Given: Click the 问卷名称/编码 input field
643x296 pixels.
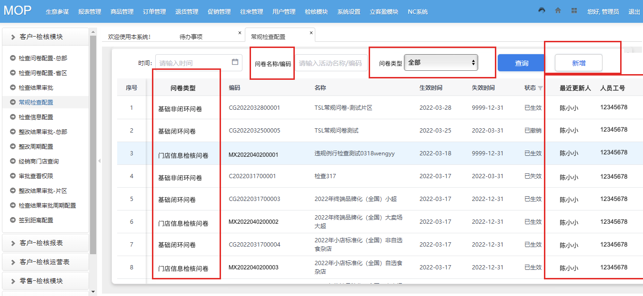Looking at the screenshot, I should coord(331,63).
